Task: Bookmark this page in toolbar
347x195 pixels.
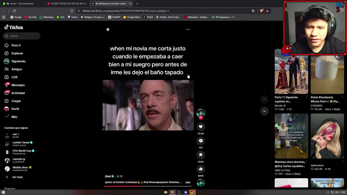Action: 72,11
